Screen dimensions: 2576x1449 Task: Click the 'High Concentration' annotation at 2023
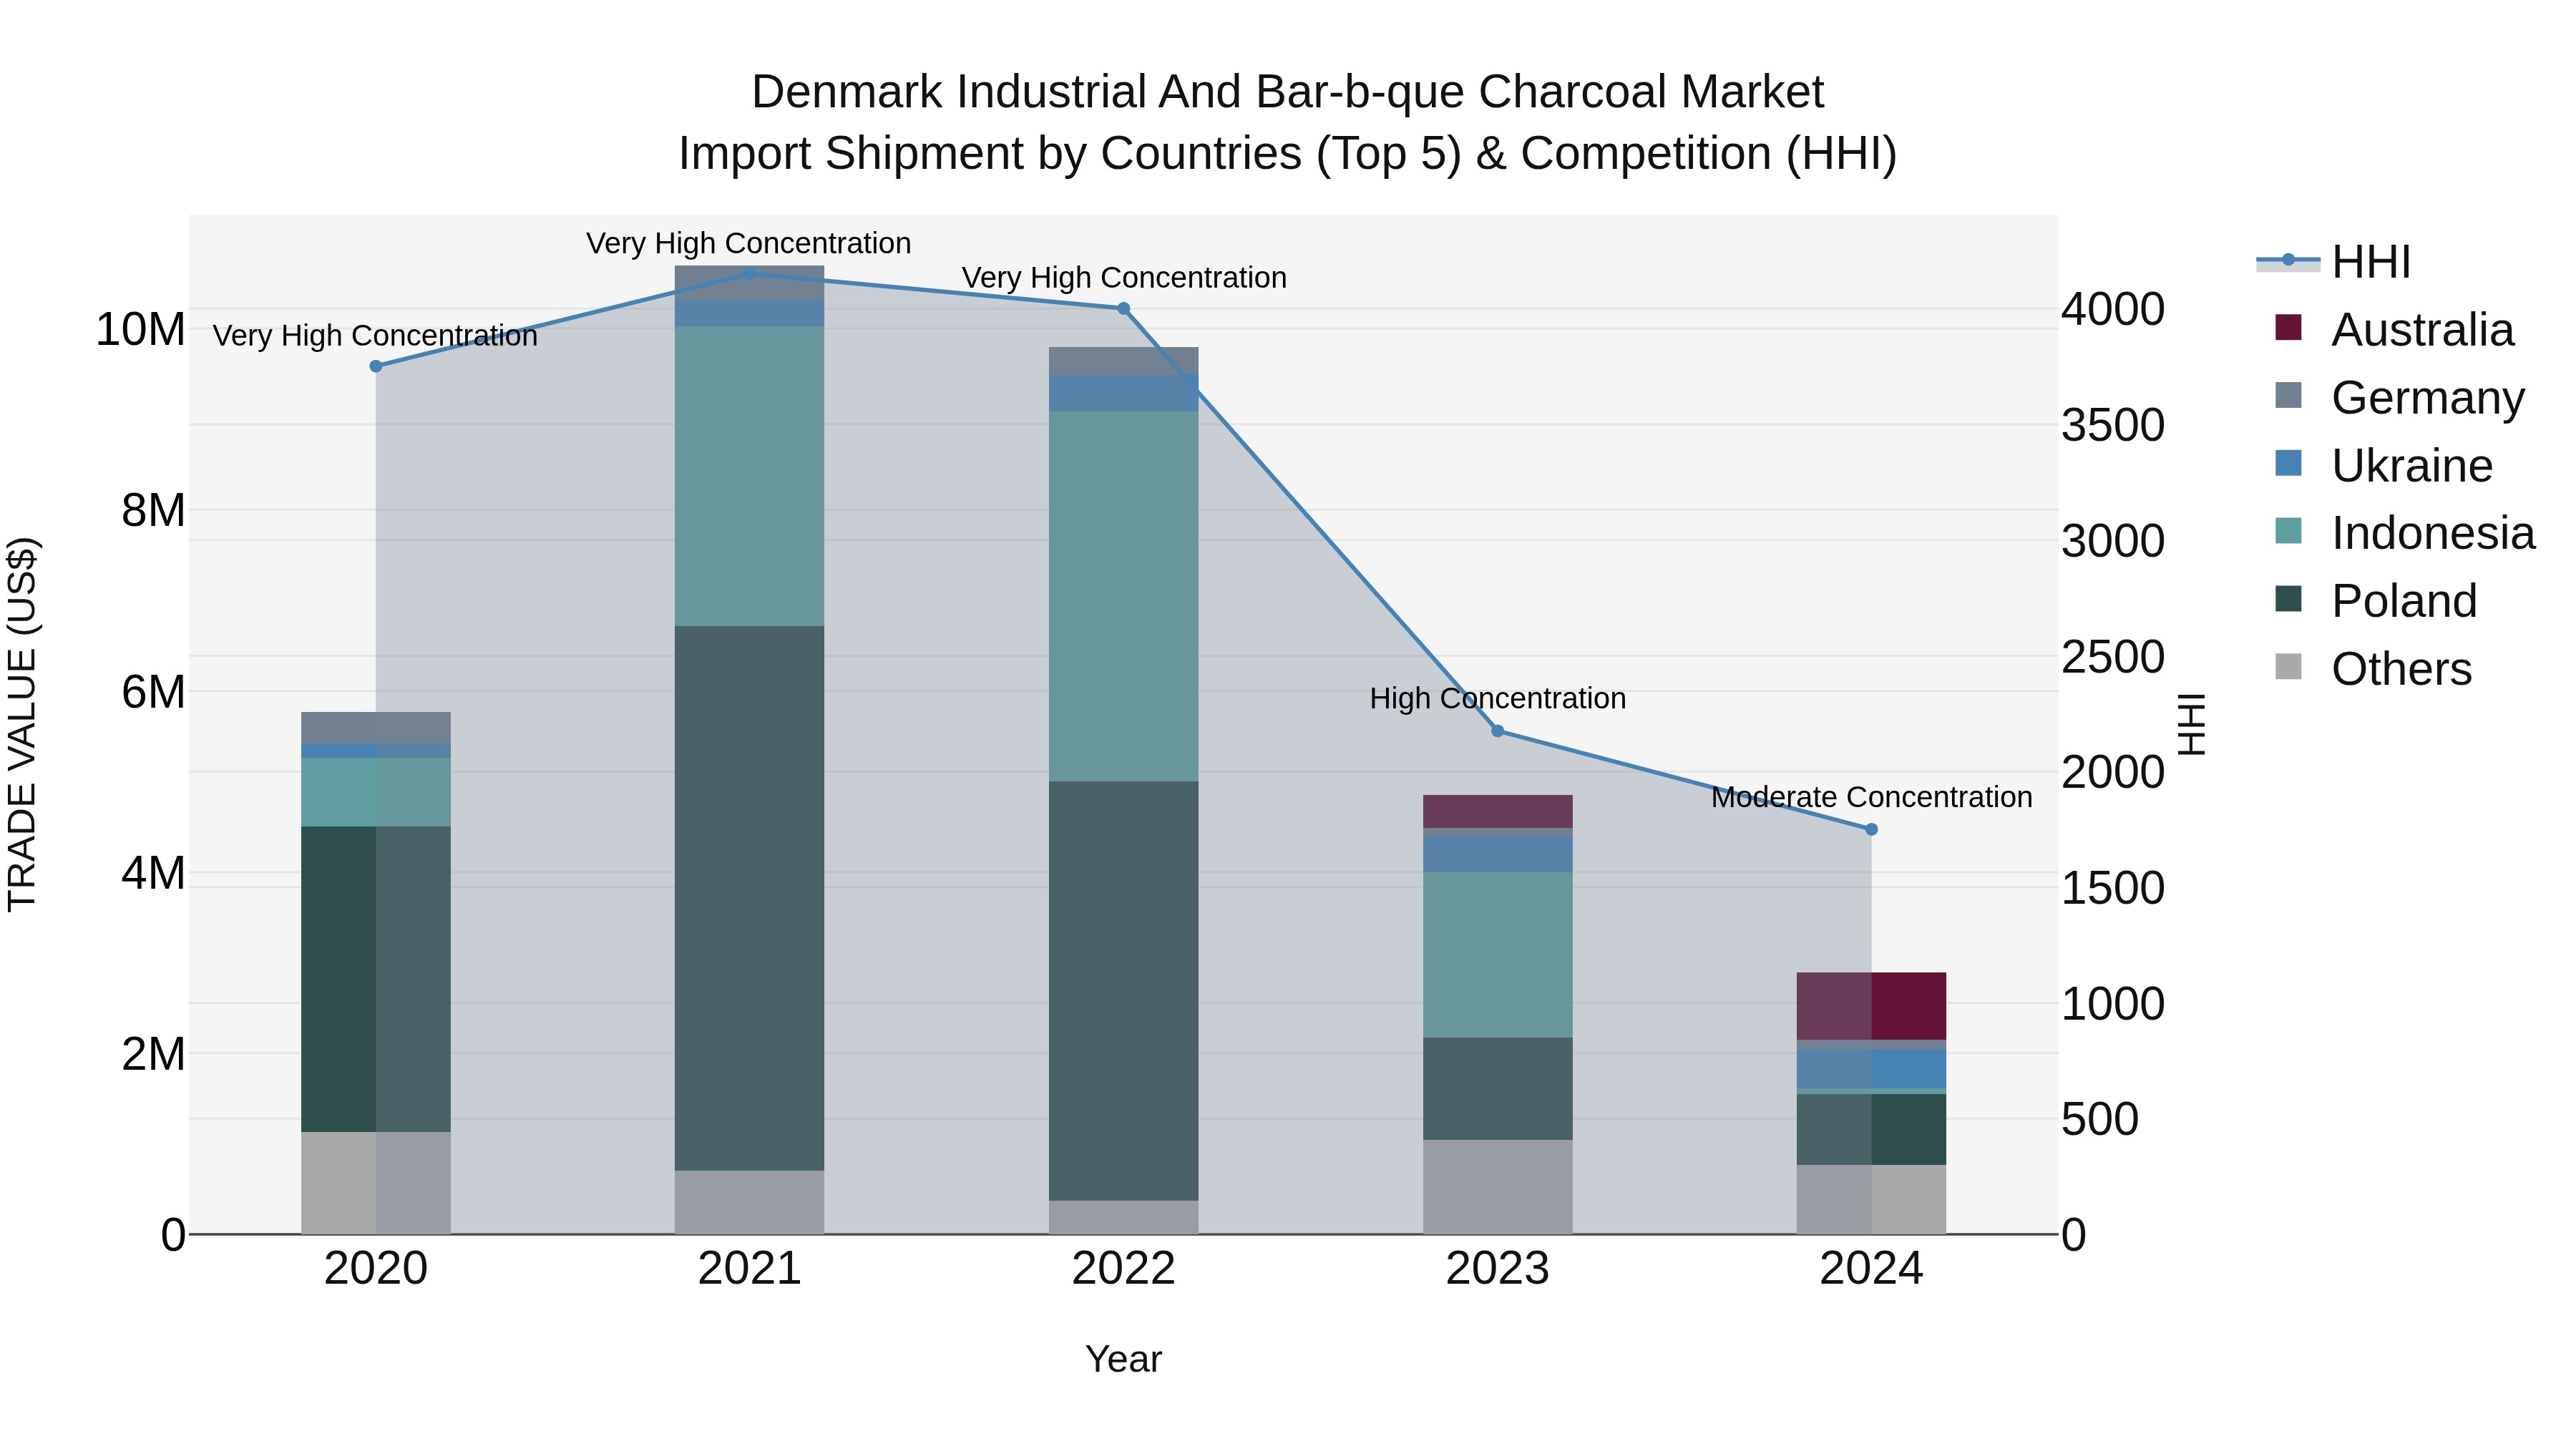tap(1497, 698)
